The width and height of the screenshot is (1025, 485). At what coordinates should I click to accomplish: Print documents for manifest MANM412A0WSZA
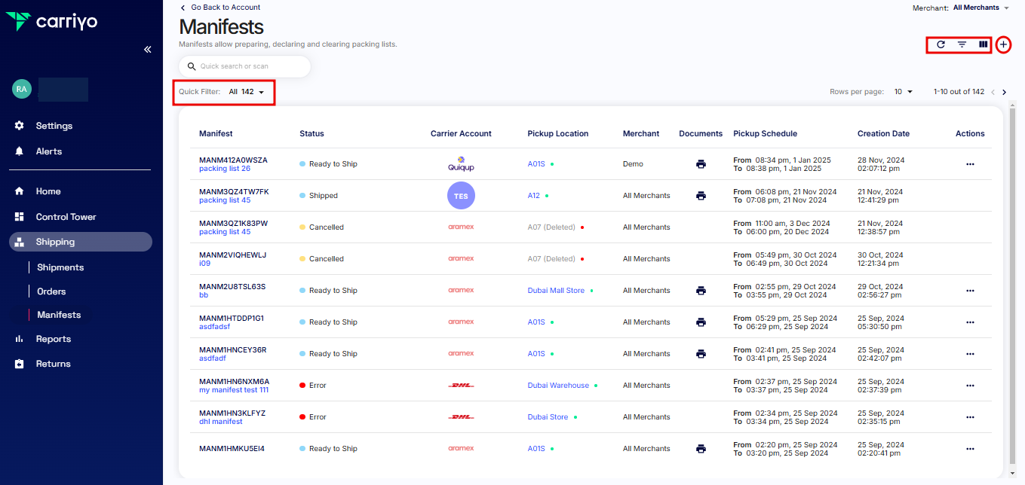pos(701,164)
